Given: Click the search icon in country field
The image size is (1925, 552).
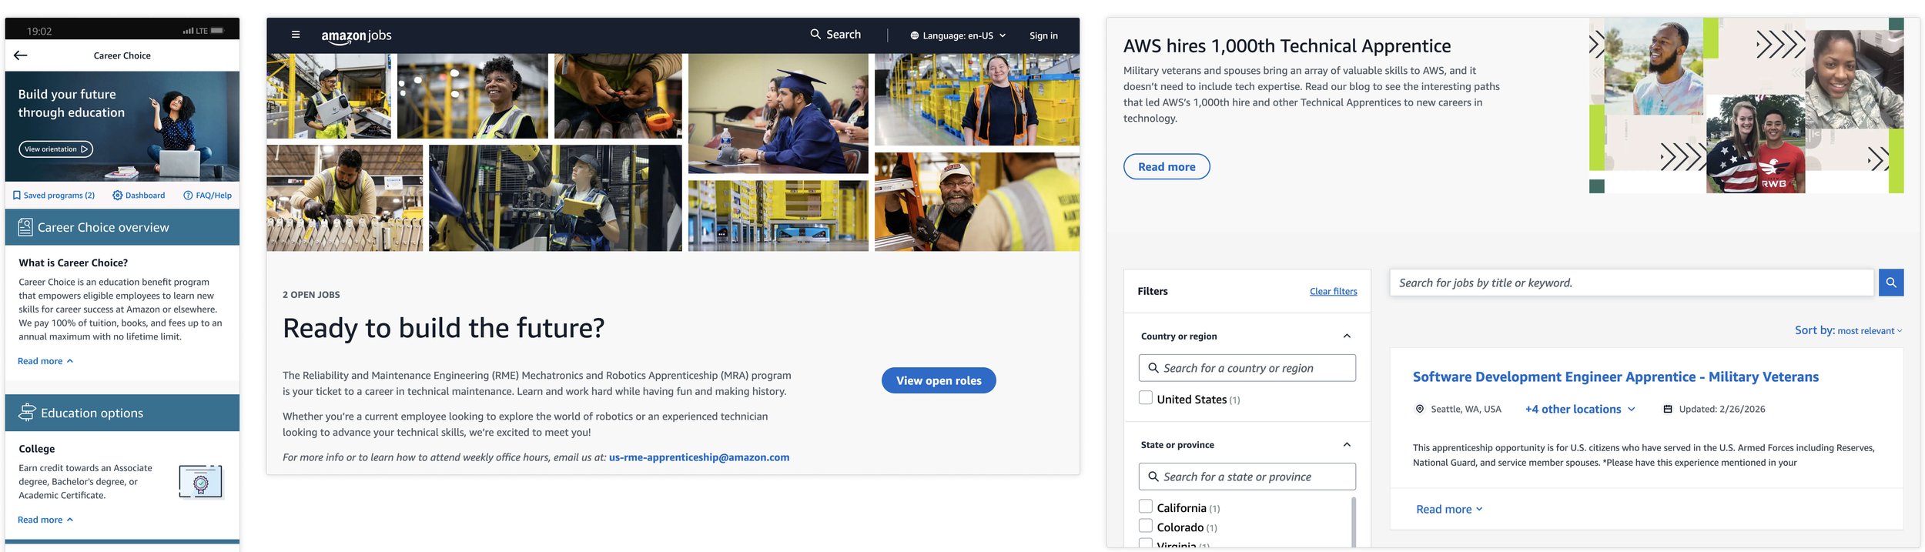Looking at the screenshot, I should (x=1153, y=368).
